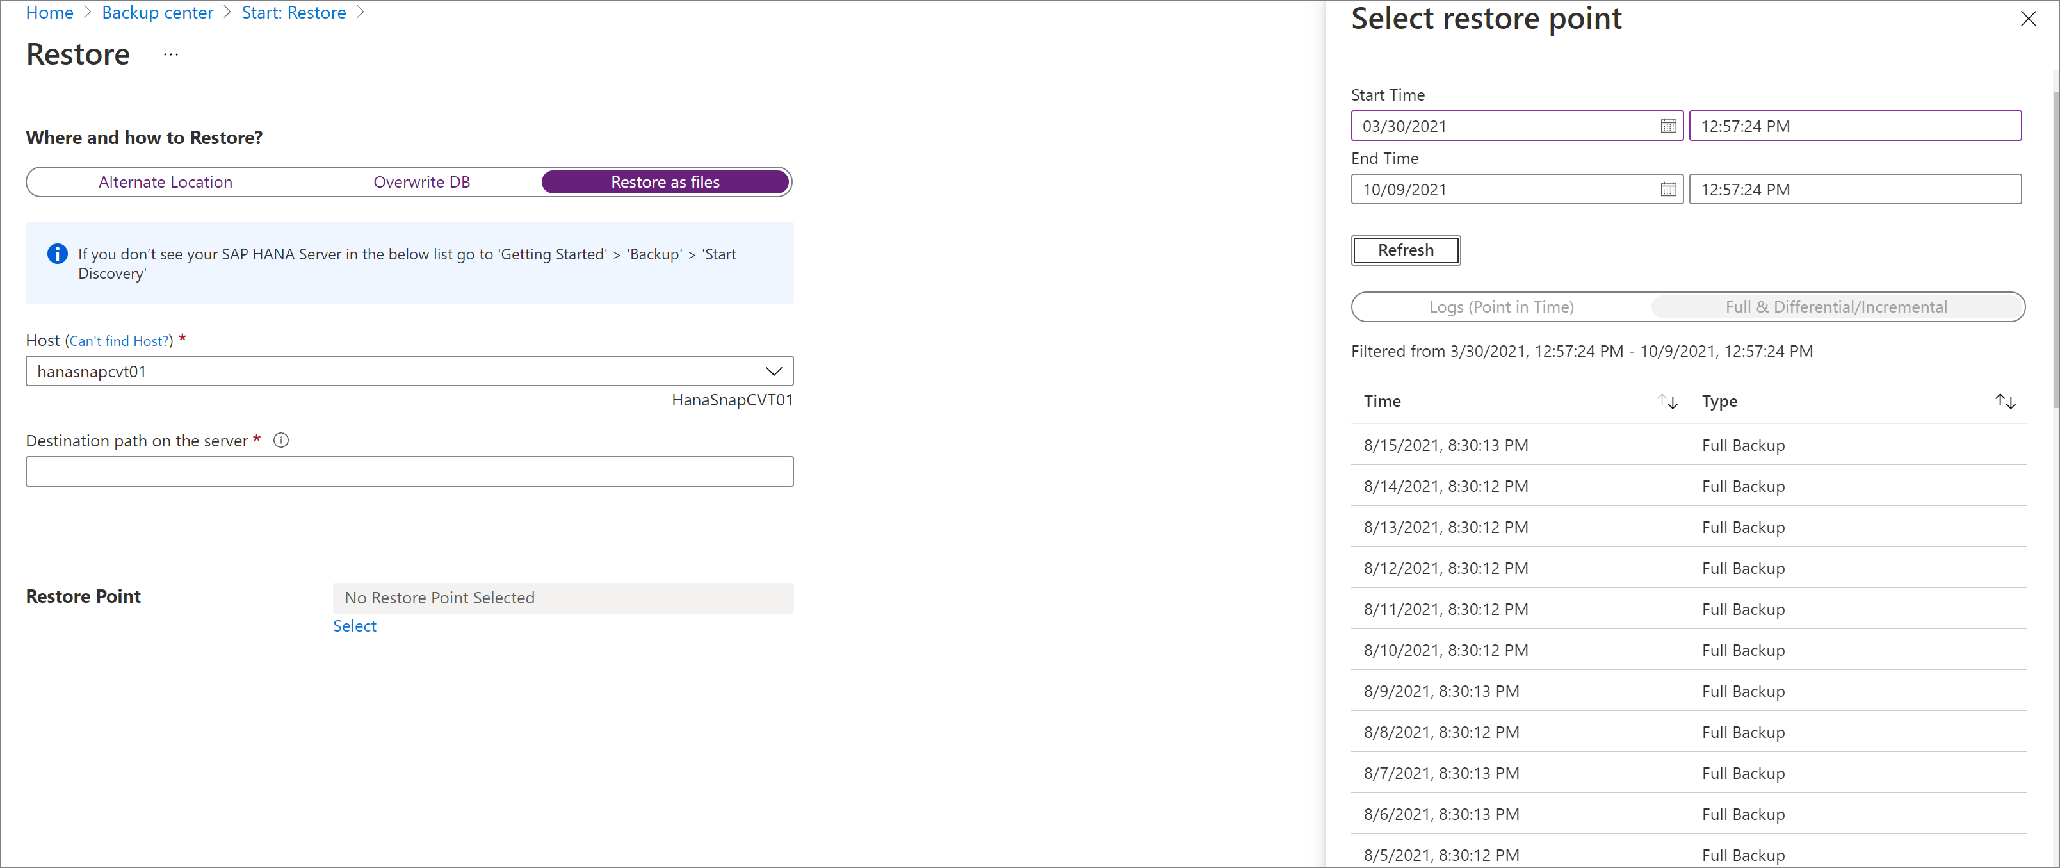Viewport: 2060px width, 868px height.
Task: Select Alternate Location restore option
Action: [x=166, y=181]
